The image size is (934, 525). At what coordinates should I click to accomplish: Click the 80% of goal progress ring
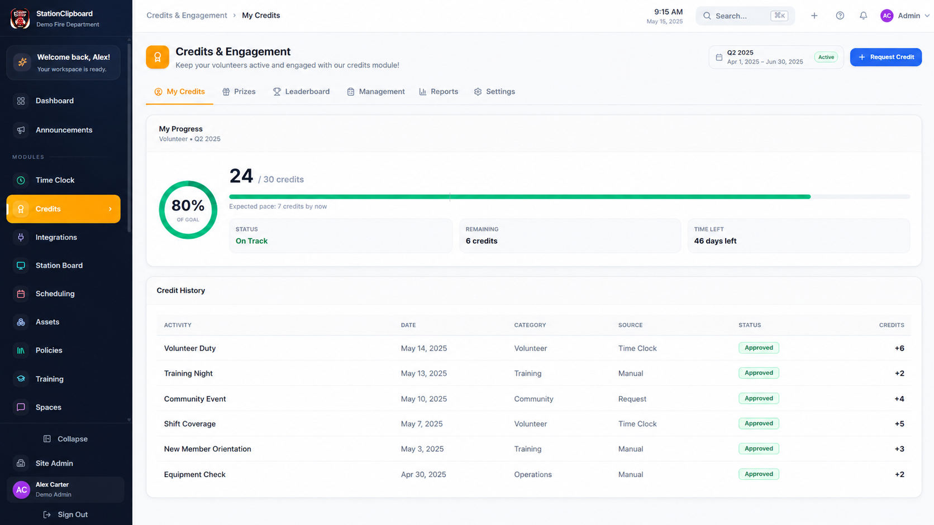188,210
